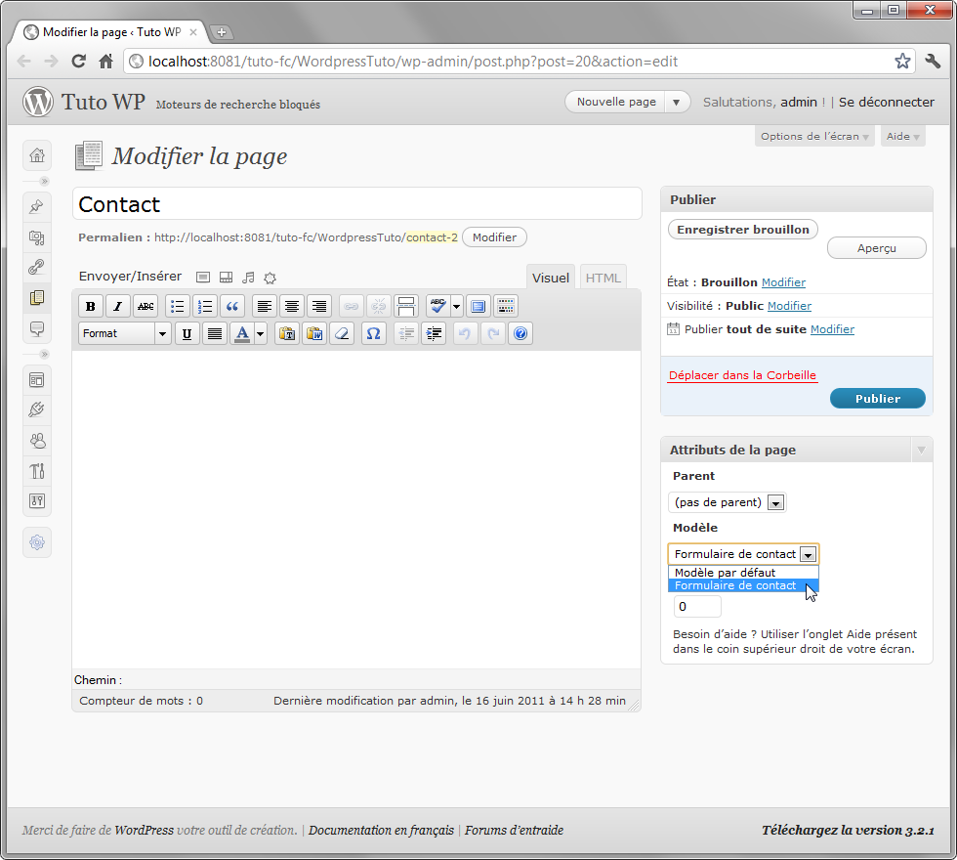Open Modèle template dropdown
The width and height of the screenshot is (957, 860).
pos(743,554)
